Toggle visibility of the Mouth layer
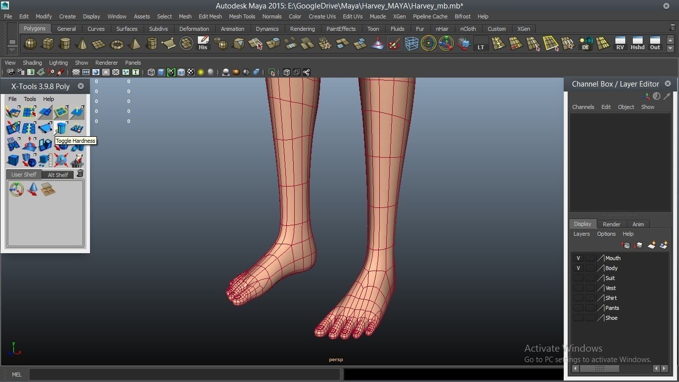This screenshot has height=382, width=679. tap(578, 258)
